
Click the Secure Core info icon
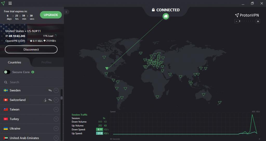33,72
